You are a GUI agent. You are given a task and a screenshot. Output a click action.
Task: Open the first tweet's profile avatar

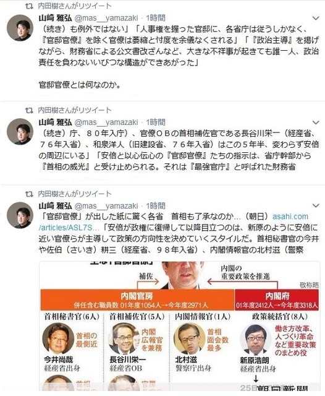click(20, 27)
